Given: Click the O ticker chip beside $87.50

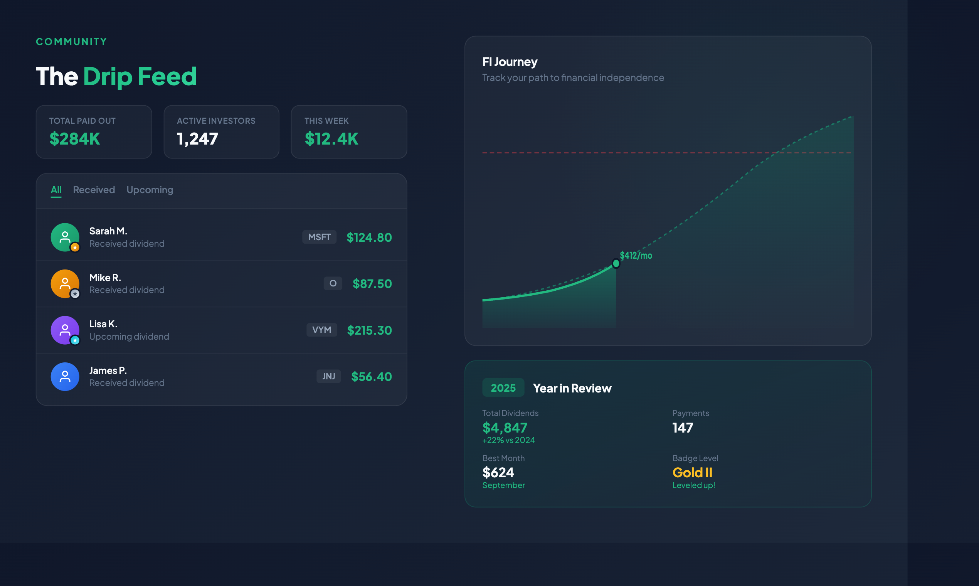Looking at the screenshot, I should [333, 283].
